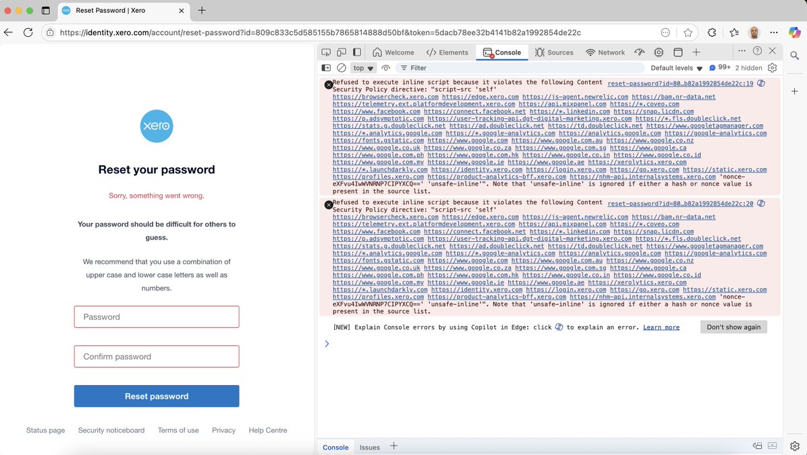
Task: Create live expression via eye icon
Action: coord(386,68)
